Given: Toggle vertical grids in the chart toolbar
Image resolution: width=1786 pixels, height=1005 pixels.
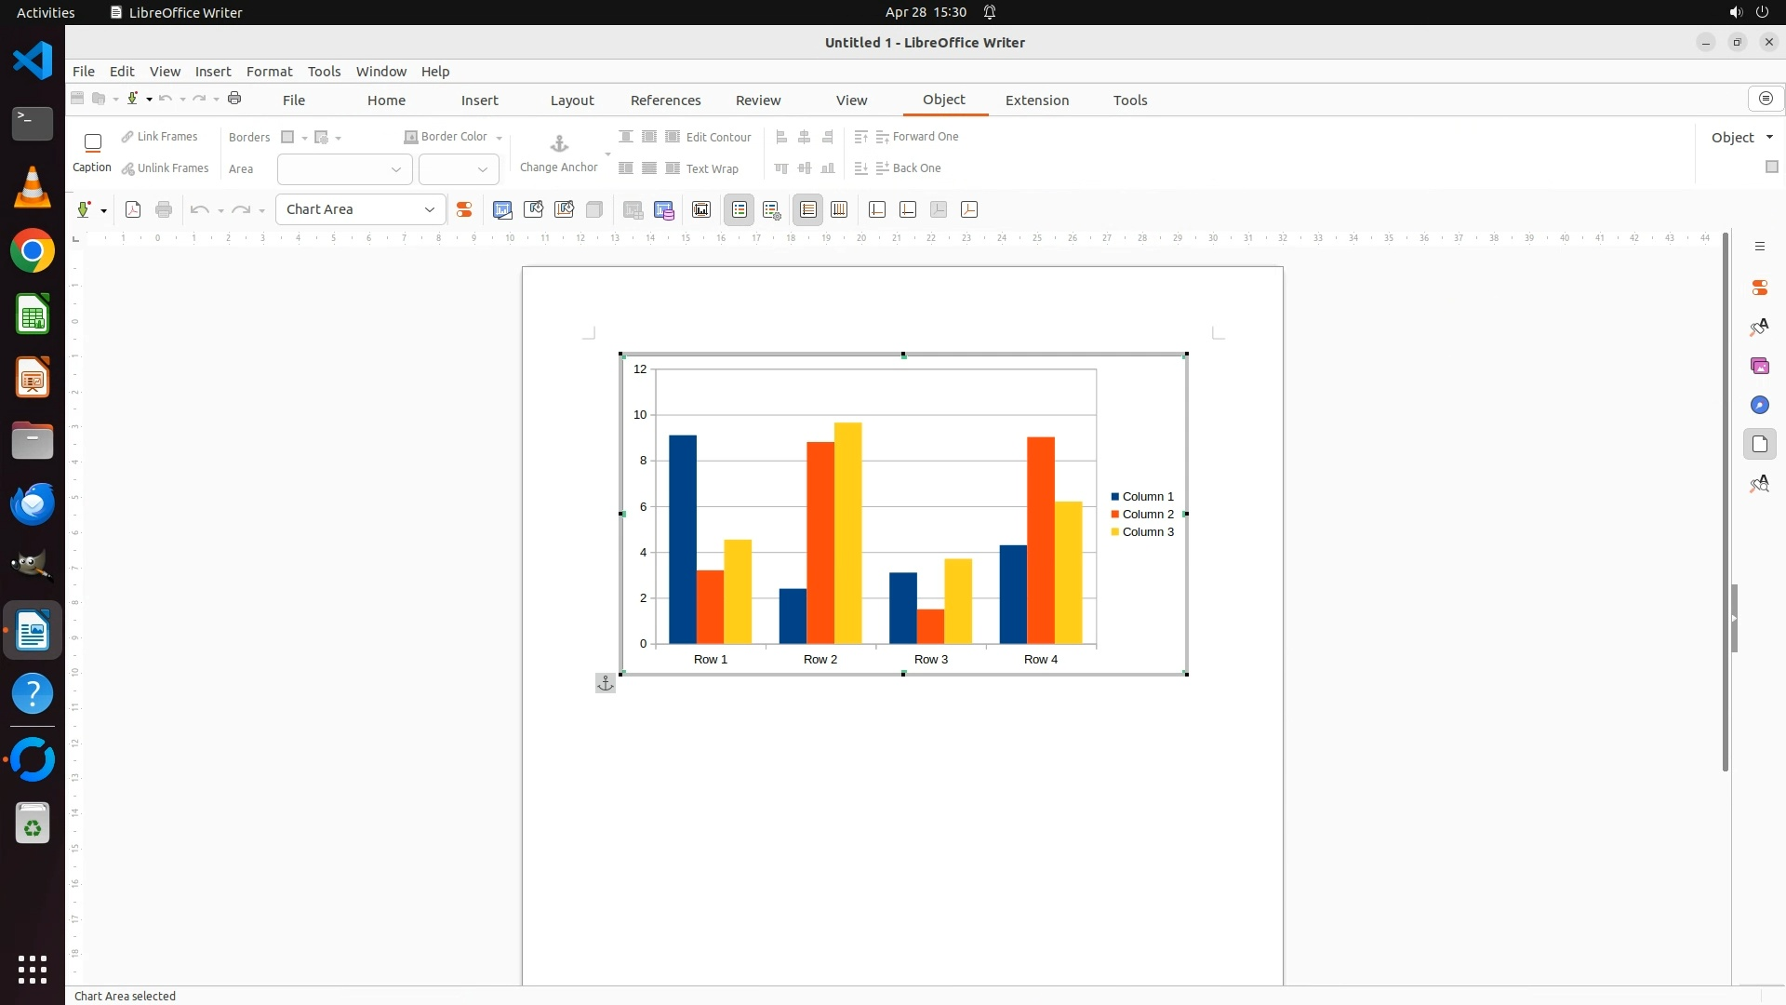Looking at the screenshot, I should [x=839, y=210].
